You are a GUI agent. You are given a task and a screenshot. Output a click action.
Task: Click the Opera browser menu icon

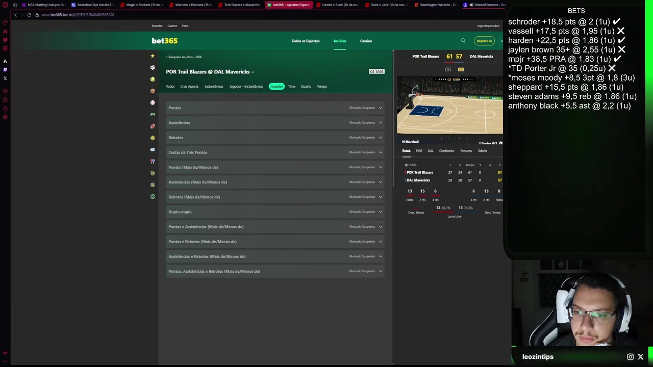coord(5,5)
